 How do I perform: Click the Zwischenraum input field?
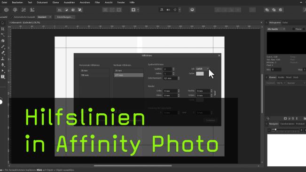[x=170, y=78]
